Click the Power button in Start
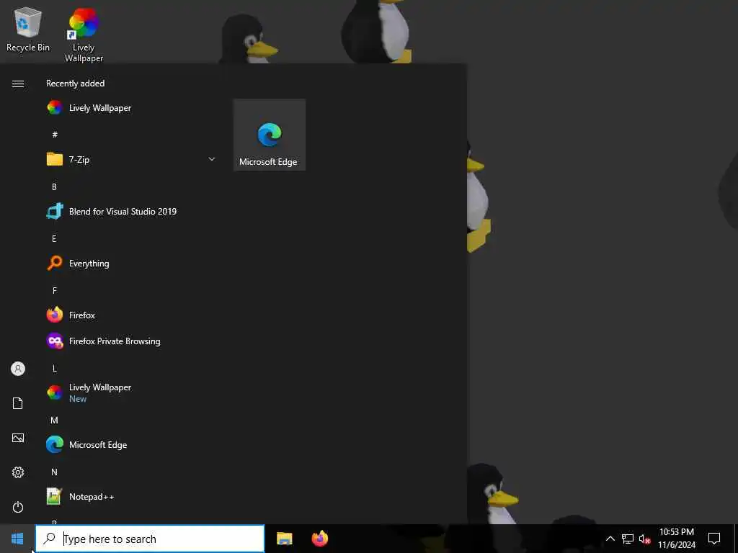Viewport: 738px width, 553px height. pyautogui.click(x=18, y=507)
